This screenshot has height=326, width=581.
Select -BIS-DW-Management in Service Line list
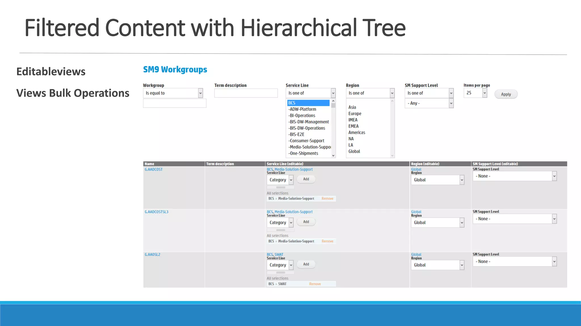[x=309, y=122]
